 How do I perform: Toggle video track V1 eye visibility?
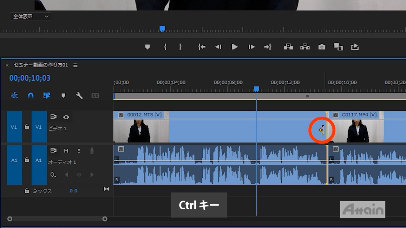coord(66,117)
